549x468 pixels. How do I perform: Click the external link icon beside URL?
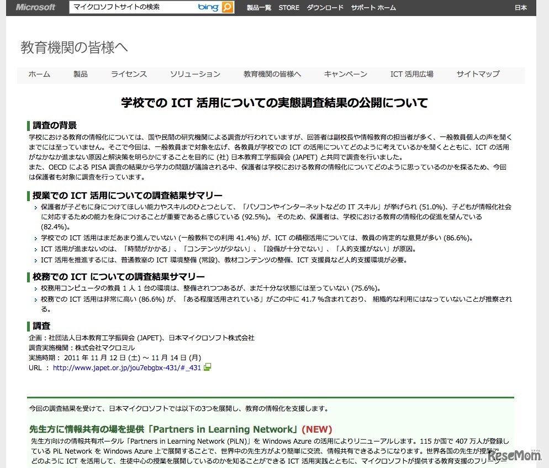coord(208,367)
